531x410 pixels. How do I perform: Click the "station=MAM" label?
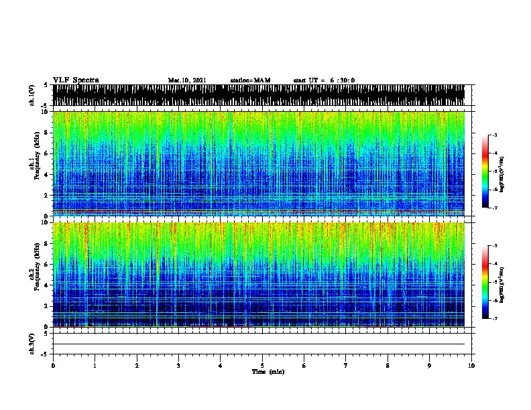(251, 80)
